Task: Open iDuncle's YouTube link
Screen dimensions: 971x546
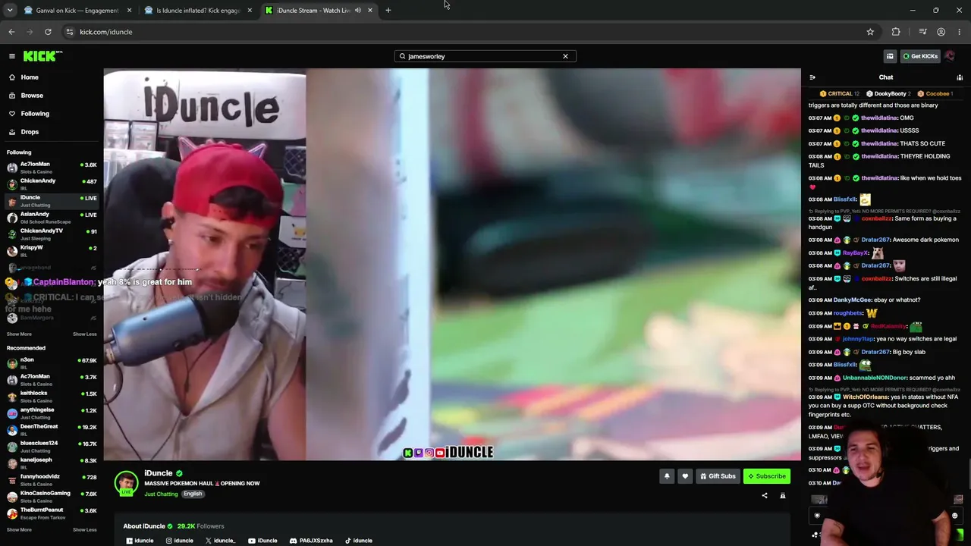Action: coord(262,541)
